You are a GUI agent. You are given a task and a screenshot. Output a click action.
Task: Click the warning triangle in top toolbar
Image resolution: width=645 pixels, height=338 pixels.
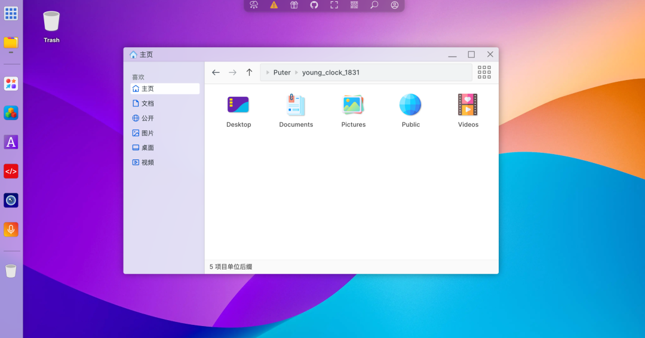(x=274, y=5)
